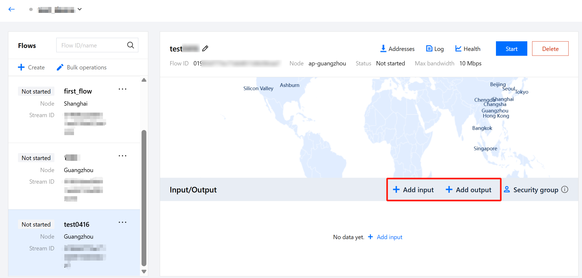Screen dimensions: 582x278
Task: Open more options for middle Guangzhou flow
Action: (x=123, y=156)
